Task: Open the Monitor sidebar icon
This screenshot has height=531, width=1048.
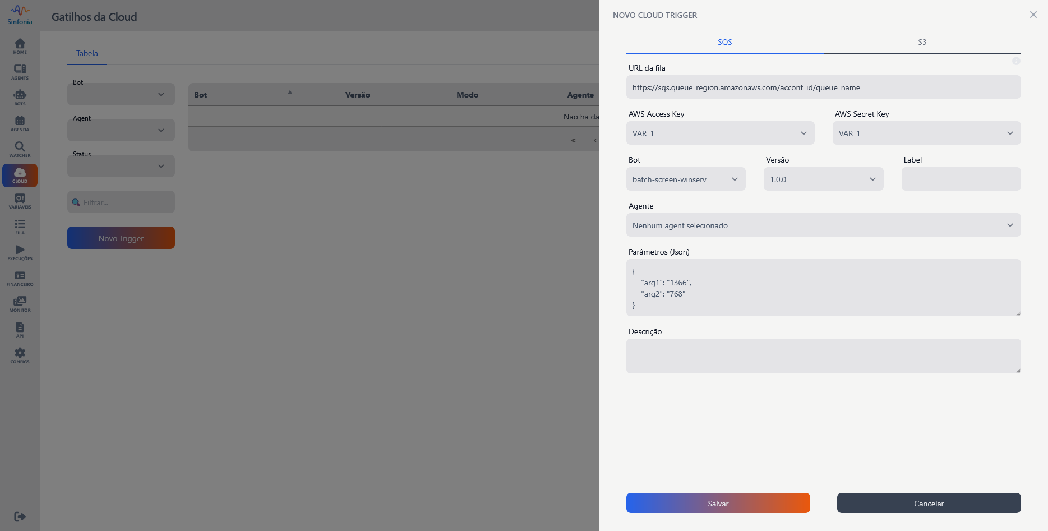Action: [20, 304]
